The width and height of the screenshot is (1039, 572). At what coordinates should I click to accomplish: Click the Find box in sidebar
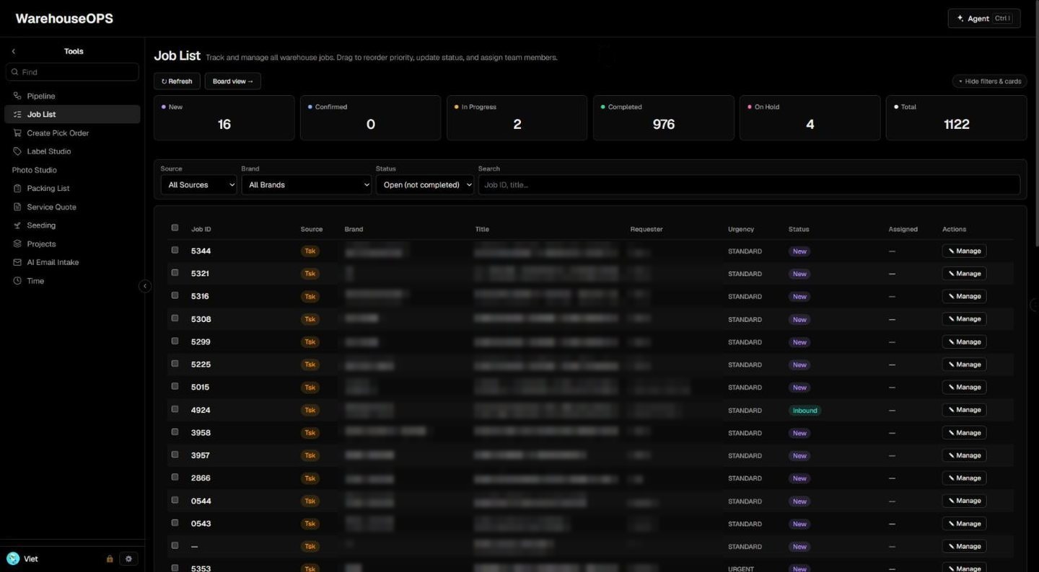[72, 72]
